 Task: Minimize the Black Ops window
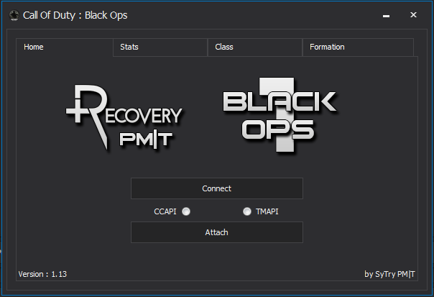click(x=386, y=15)
